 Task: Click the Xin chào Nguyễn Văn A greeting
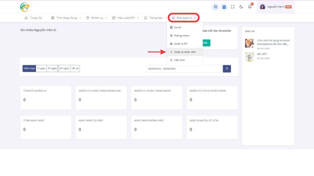tap(38, 30)
